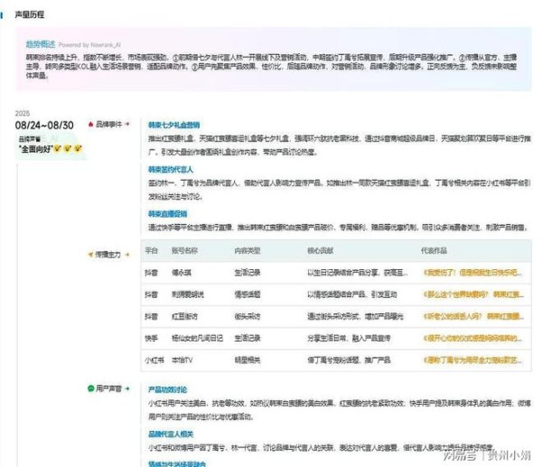
Task: Select the account name 本怡TV
Action: click(182, 360)
